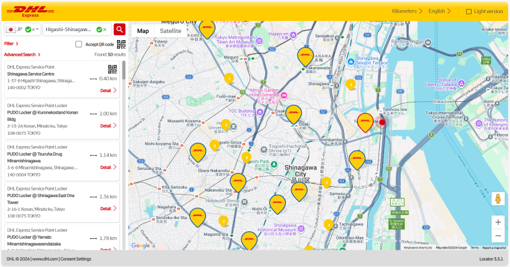Viewport: 510px width, 267px height.
Task: Select DHL marker south of Shimbamba
Action: [x=357, y=160]
